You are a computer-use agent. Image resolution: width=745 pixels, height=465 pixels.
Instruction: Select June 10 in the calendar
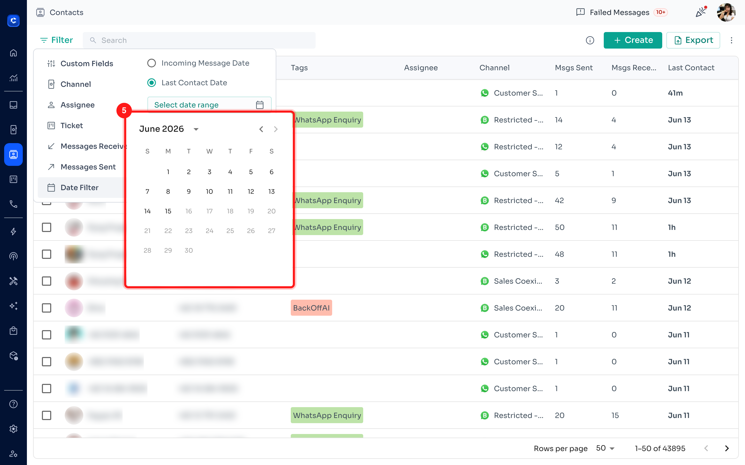(209, 192)
